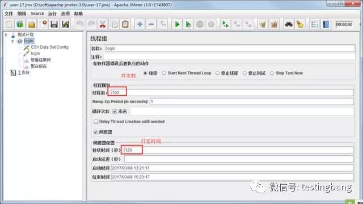Click the New test plan toolbar icon
Viewport: 363px width, 204px height.
click(9, 24)
